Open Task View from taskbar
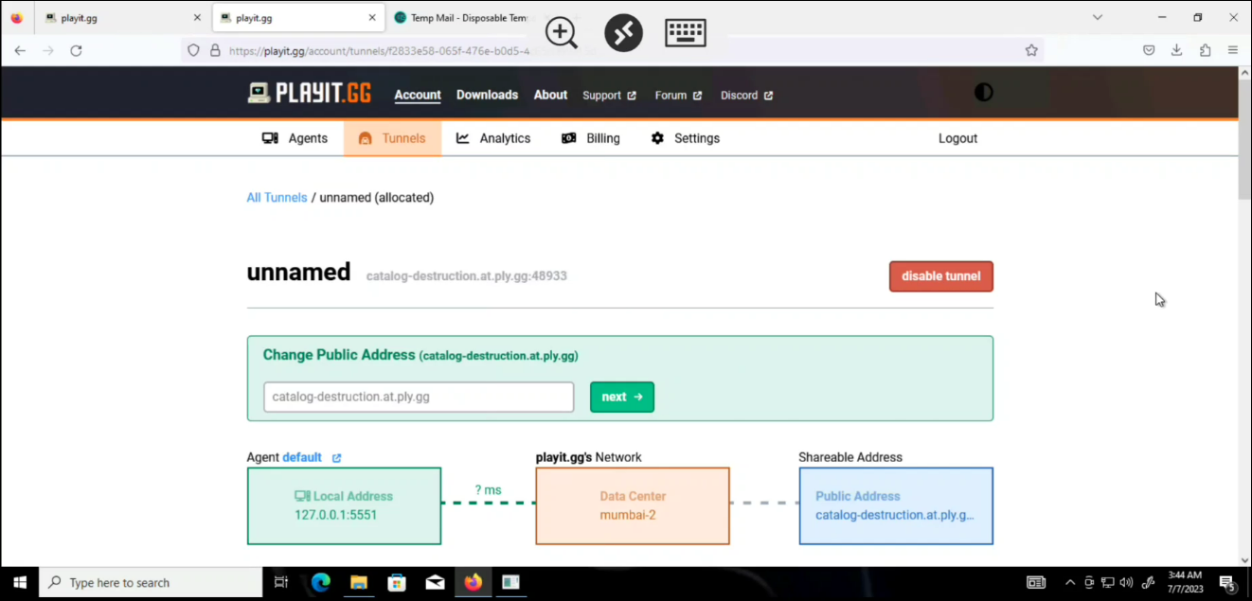The height and width of the screenshot is (601, 1252). (x=280, y=582)
